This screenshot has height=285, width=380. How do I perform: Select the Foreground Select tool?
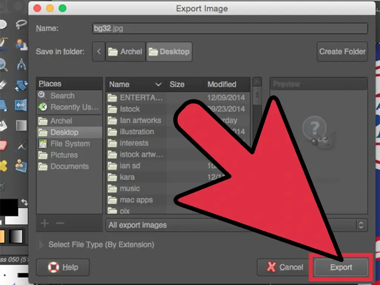21,45
